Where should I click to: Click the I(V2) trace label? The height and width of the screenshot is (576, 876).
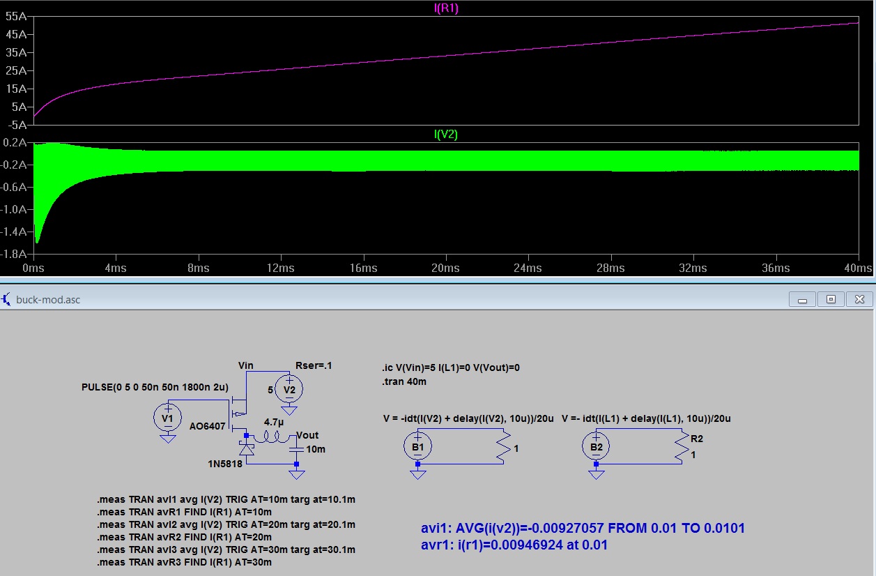click(x=445, y=135)
